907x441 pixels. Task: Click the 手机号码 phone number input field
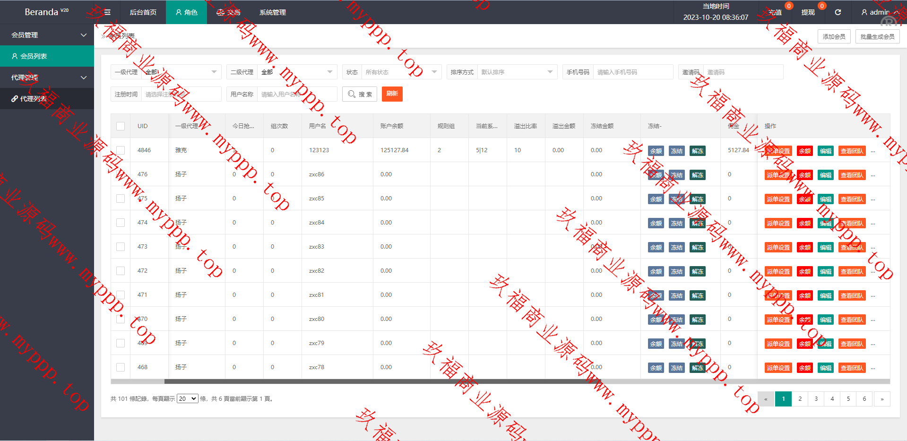[x=632, y=72]
